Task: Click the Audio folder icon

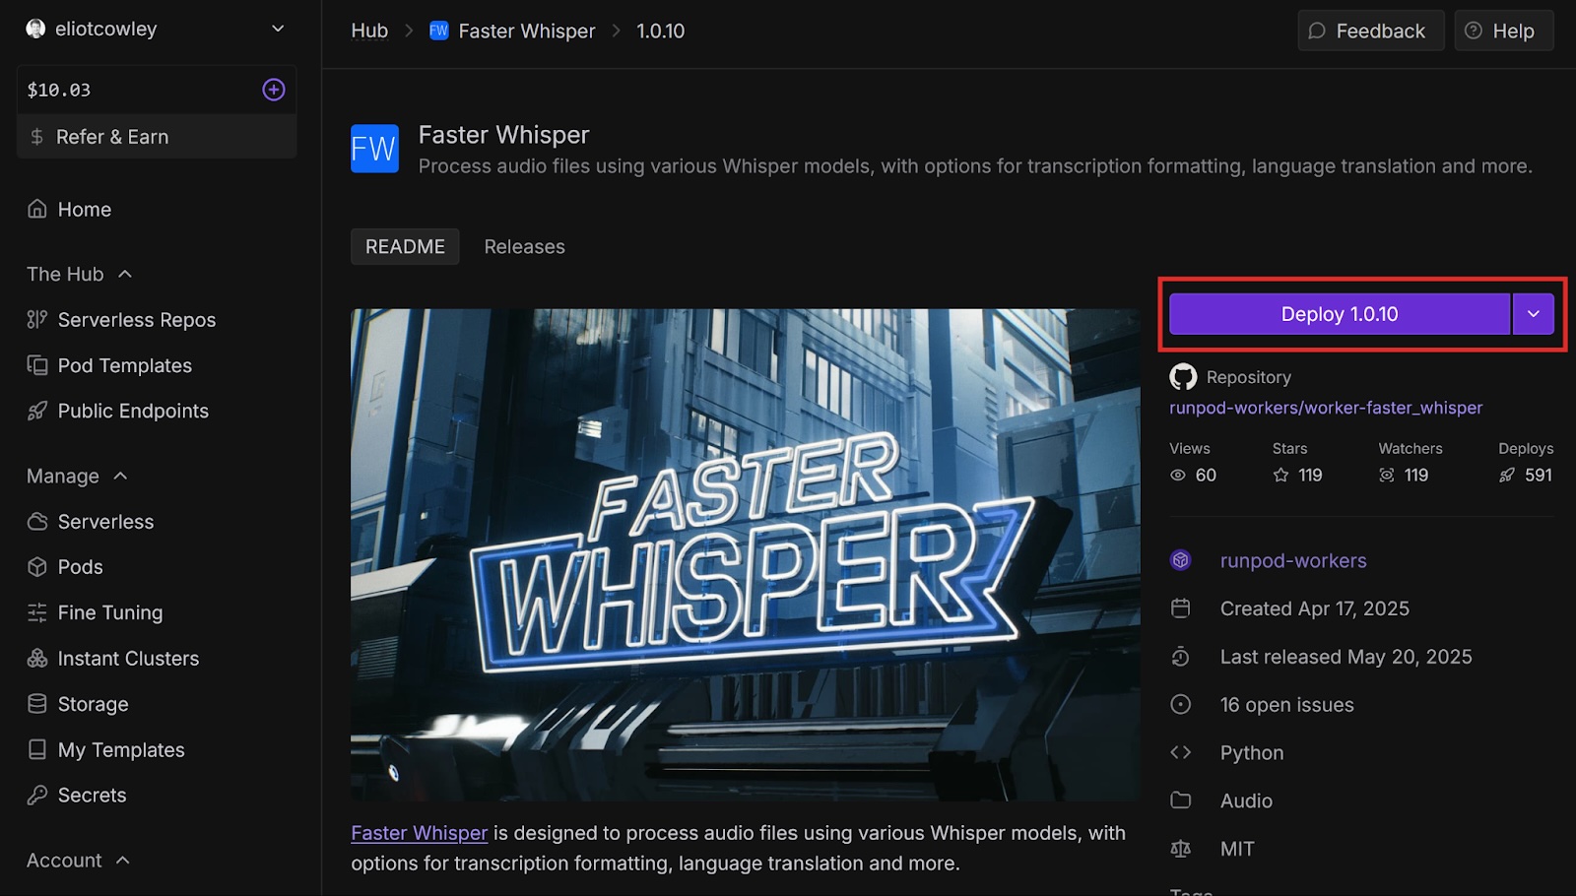Action: [x=1181, y=800]
